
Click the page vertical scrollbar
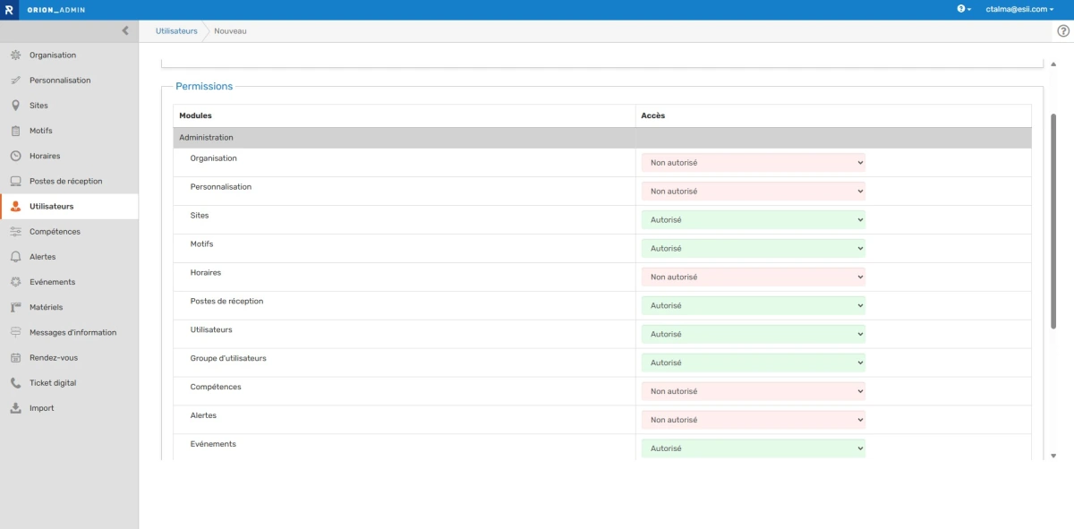(x=1053, y=224)
